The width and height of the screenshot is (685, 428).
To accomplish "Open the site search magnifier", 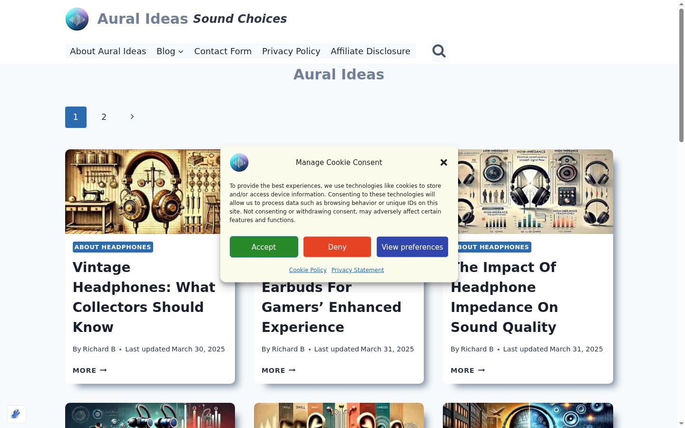I will (x=439, y=51).
